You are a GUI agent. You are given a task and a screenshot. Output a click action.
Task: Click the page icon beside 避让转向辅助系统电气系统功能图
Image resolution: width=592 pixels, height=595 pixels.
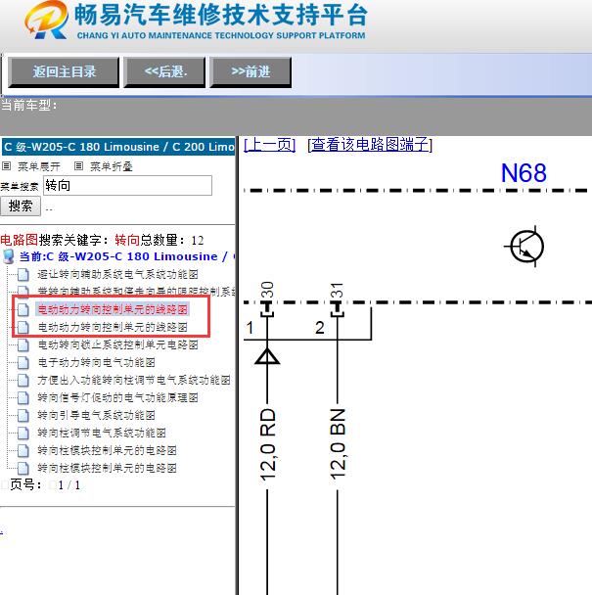[x=23, y=274]
